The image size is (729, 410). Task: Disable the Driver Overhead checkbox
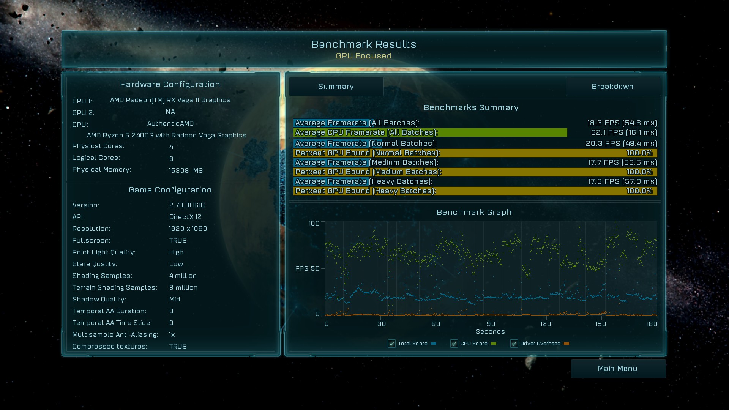514,344
